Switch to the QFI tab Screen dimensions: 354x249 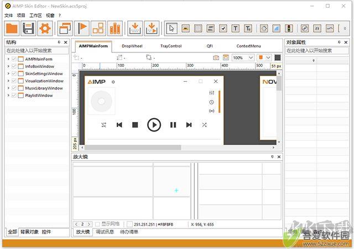[210, 46]
